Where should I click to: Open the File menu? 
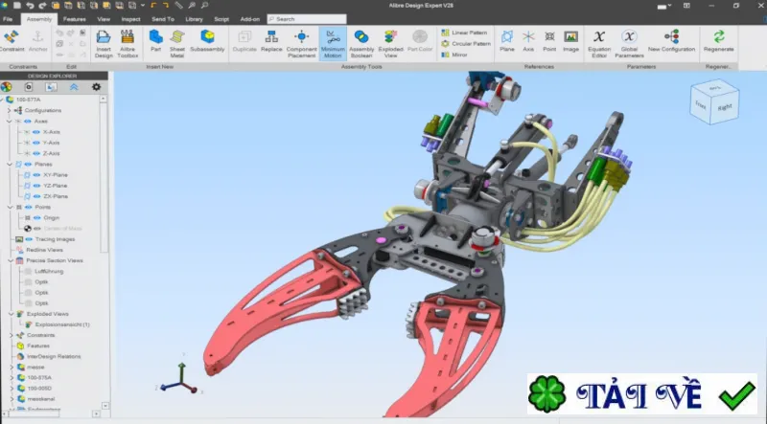pyautogui.click(x=8, y=19)
